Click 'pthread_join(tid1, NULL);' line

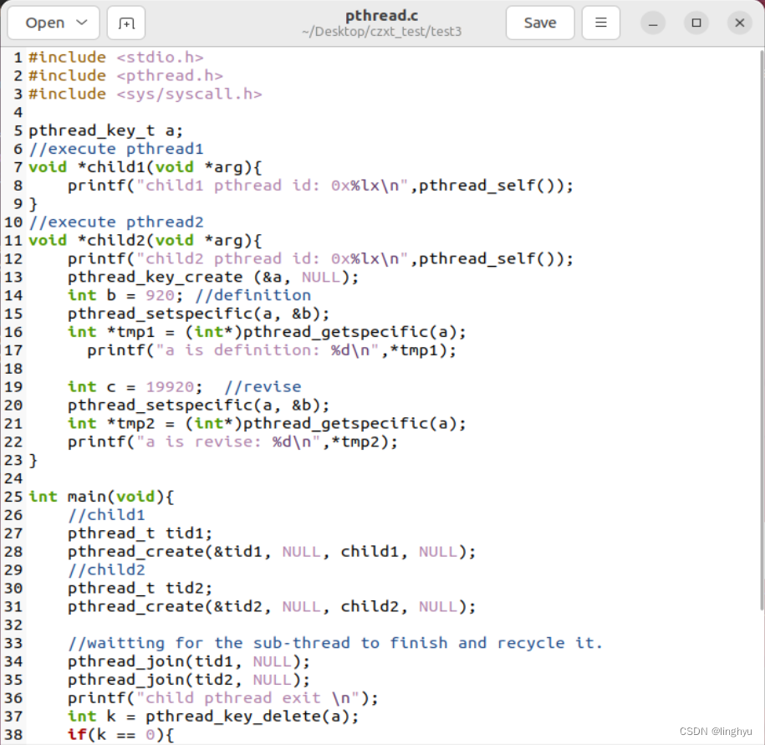coord(189,661)
